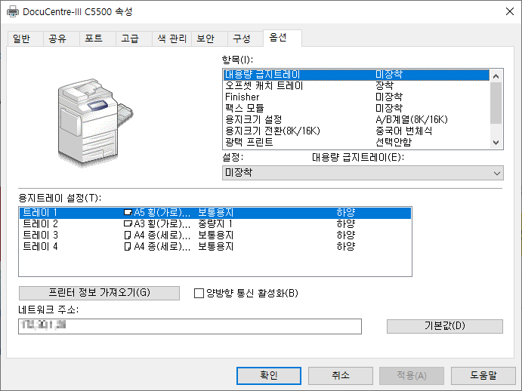Viewport: 522px width, 391px height.
Task: Click 선택안함 value for 광택 프린트
Action: 394,143
